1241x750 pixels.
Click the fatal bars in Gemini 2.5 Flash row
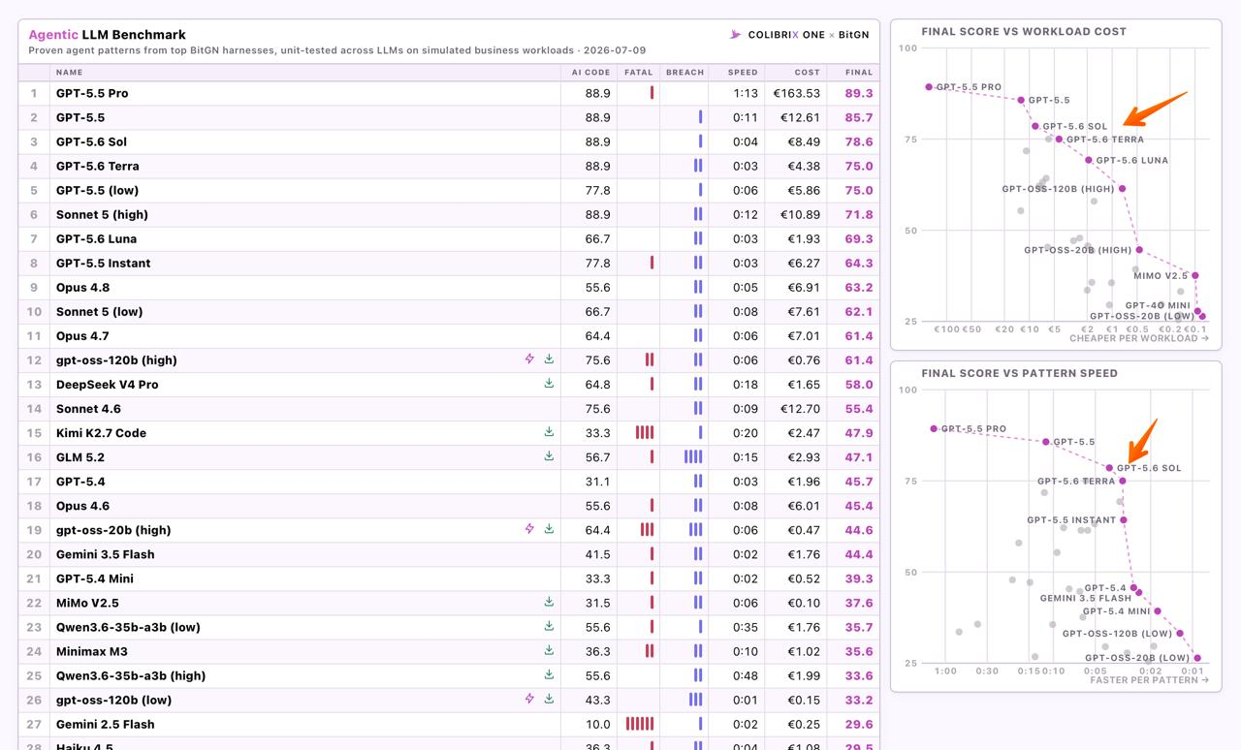(640, 723)
